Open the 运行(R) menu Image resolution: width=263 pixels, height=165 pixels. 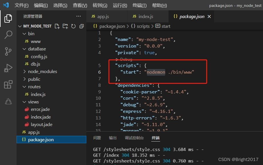pyautogui.click(x=120, y=5)
